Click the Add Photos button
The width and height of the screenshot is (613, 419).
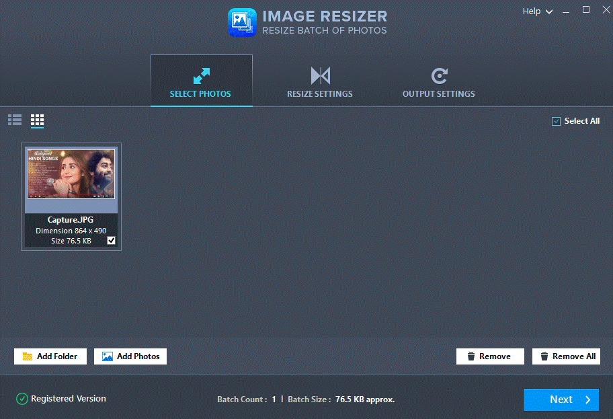(130, 356)
